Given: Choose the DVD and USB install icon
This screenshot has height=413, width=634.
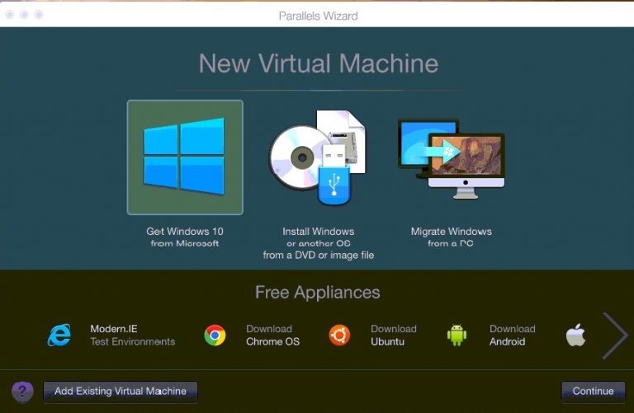Looking at the screenshot, I should [318, 157].
